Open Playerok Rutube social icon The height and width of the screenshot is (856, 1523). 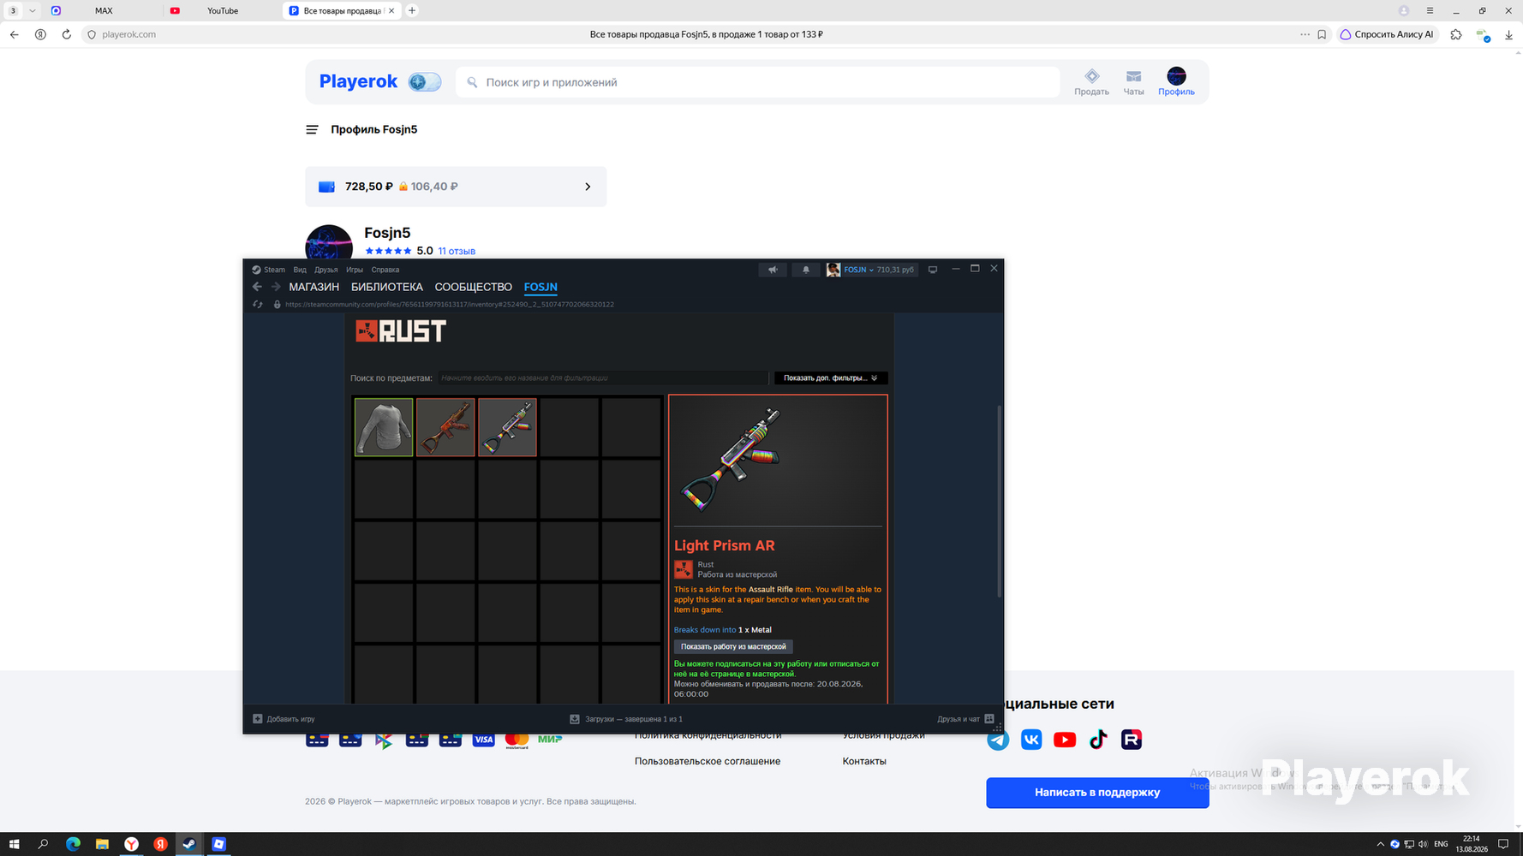tap(1132, 740)
